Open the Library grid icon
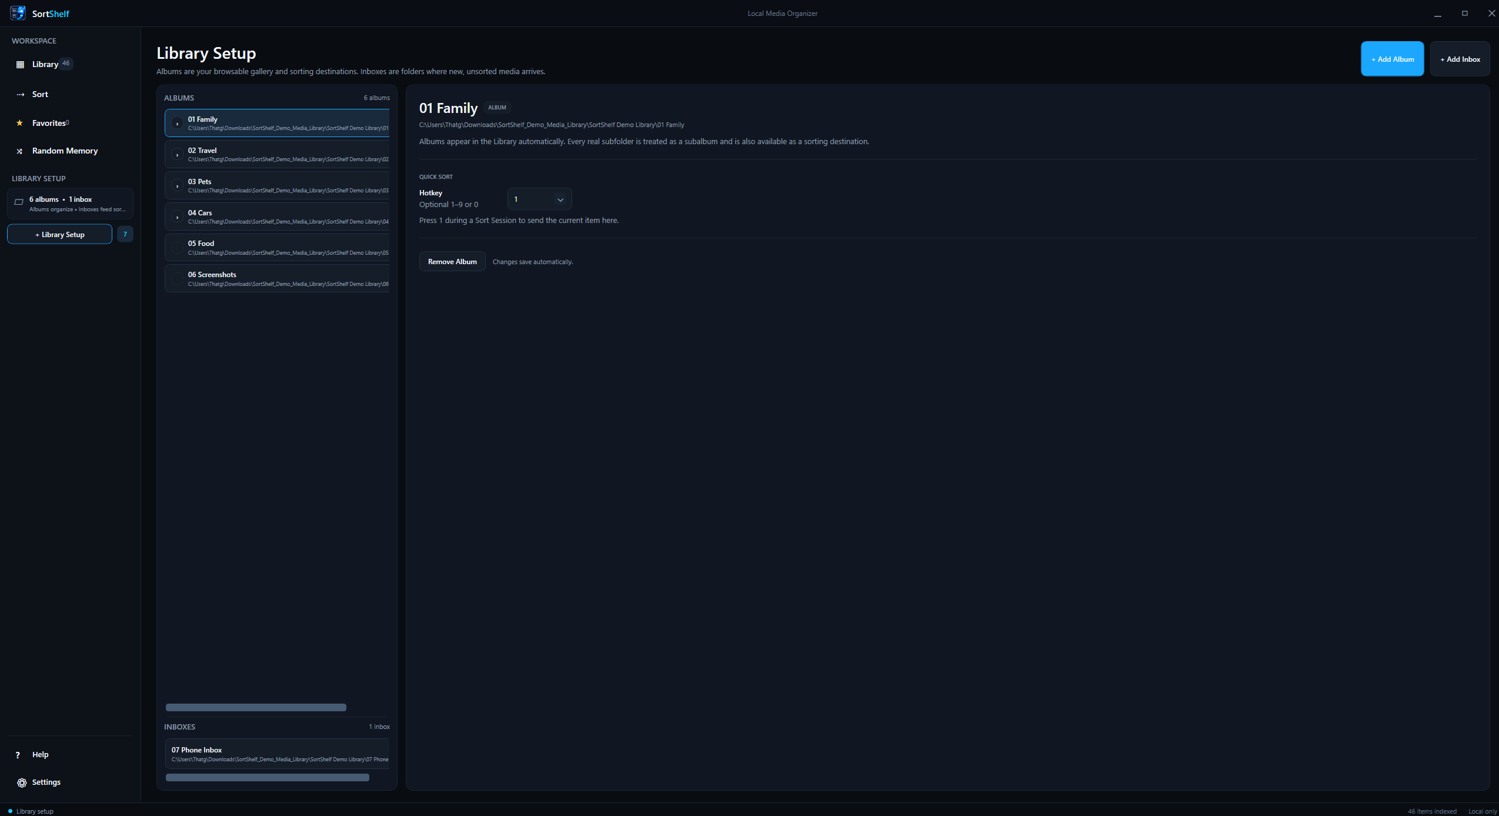This screenshot has width=1499, height=816. click(x=20, y=65)
